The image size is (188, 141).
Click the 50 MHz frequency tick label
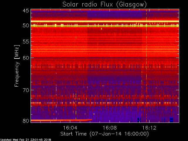(x=26, y=25)
